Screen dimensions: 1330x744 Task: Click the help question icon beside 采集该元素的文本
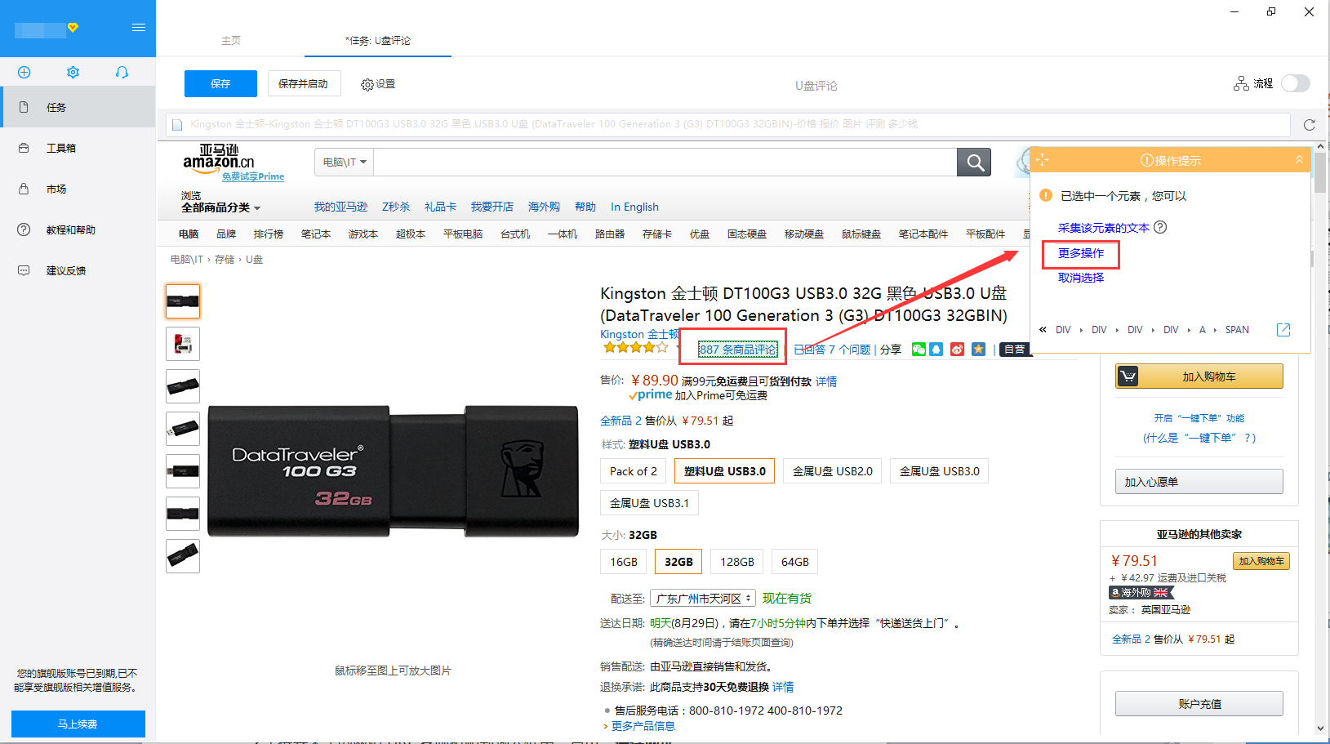pyautogui.click(x=1160, y=227)
